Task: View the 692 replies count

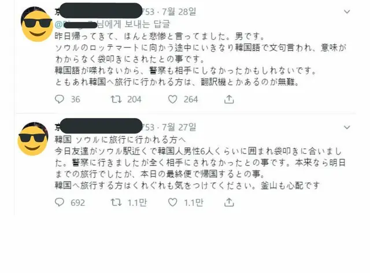Action: (77, 202)
